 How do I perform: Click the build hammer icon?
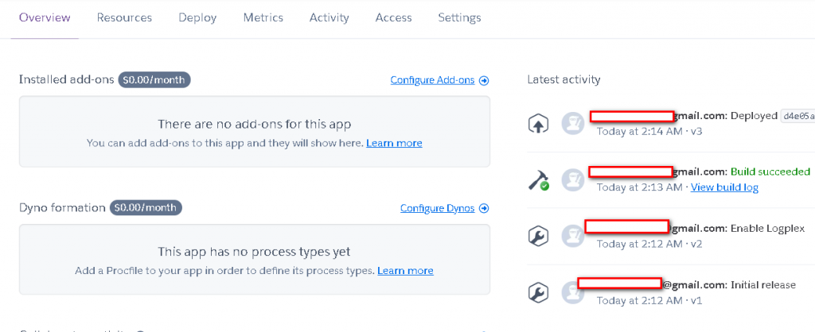pos(539,180)
